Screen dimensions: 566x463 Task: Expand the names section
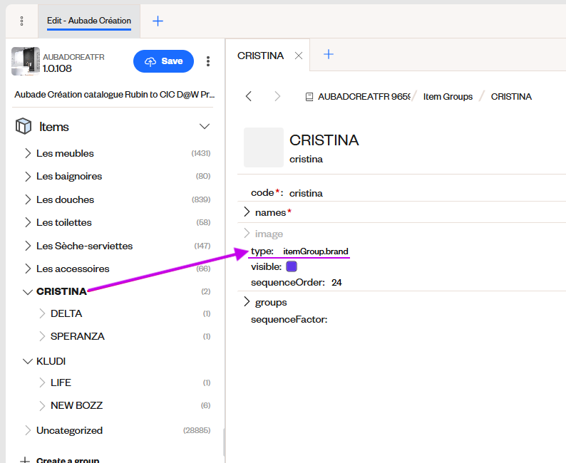click(247, 212)
